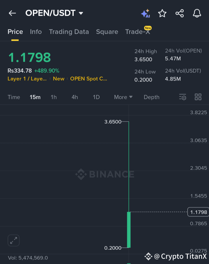
Task: Tap the back arrow icon
Action: [x=12, y=13]
